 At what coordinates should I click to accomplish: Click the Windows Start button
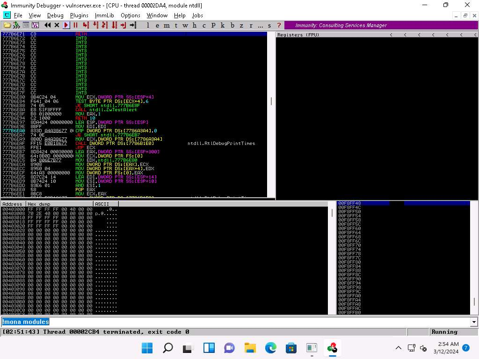click(x=147, y=348)
